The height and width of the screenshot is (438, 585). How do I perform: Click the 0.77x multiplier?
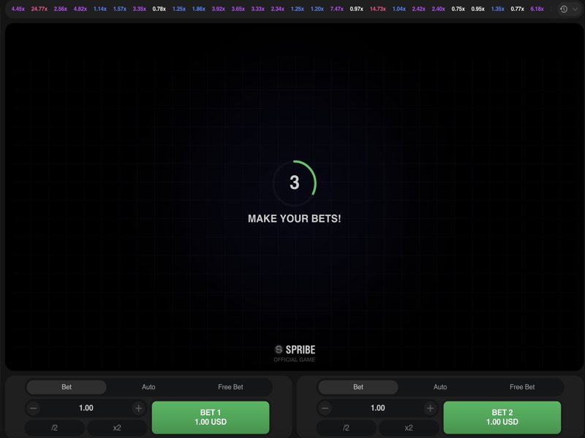click(518, 9)
